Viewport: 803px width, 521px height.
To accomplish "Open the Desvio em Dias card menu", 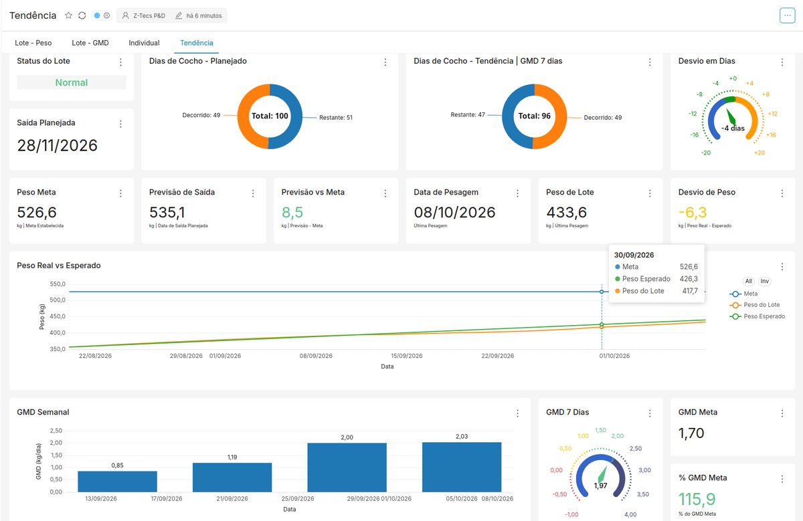I will [x=782, y=62].
